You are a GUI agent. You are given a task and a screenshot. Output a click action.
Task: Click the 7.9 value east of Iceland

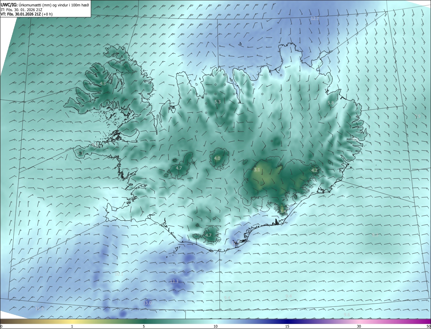[418, 116]
